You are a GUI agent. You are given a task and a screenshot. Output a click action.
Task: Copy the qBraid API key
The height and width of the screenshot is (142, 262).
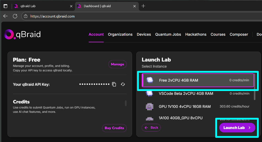click(114, 84)
